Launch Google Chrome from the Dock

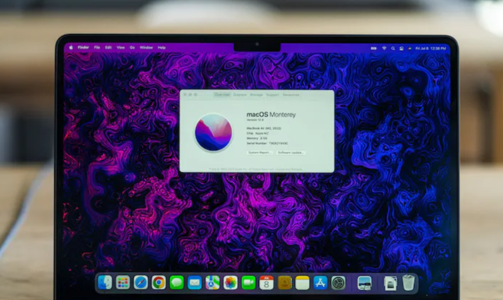pyautogui.click(x=158, y=282)
